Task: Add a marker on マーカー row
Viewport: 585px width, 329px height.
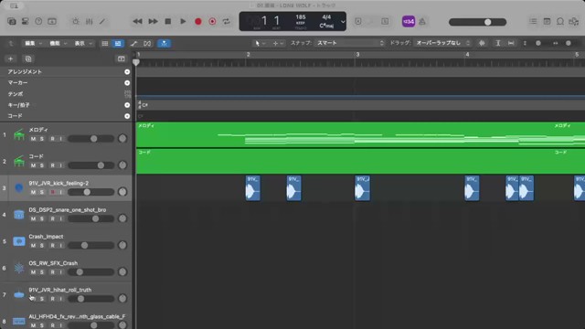Action: (127, 83)
